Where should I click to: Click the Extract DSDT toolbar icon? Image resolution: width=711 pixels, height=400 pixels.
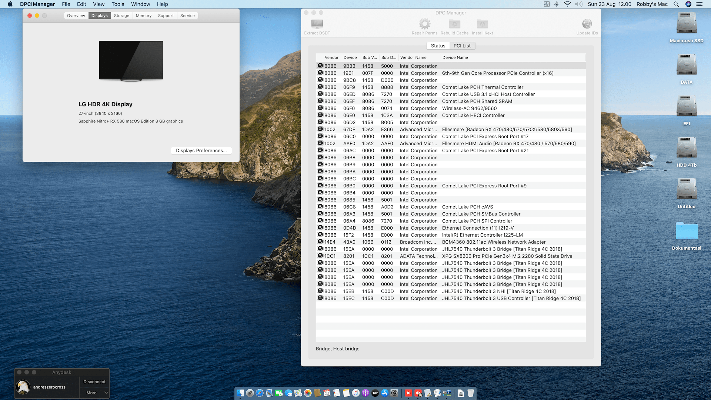click(x=317, y=24)
